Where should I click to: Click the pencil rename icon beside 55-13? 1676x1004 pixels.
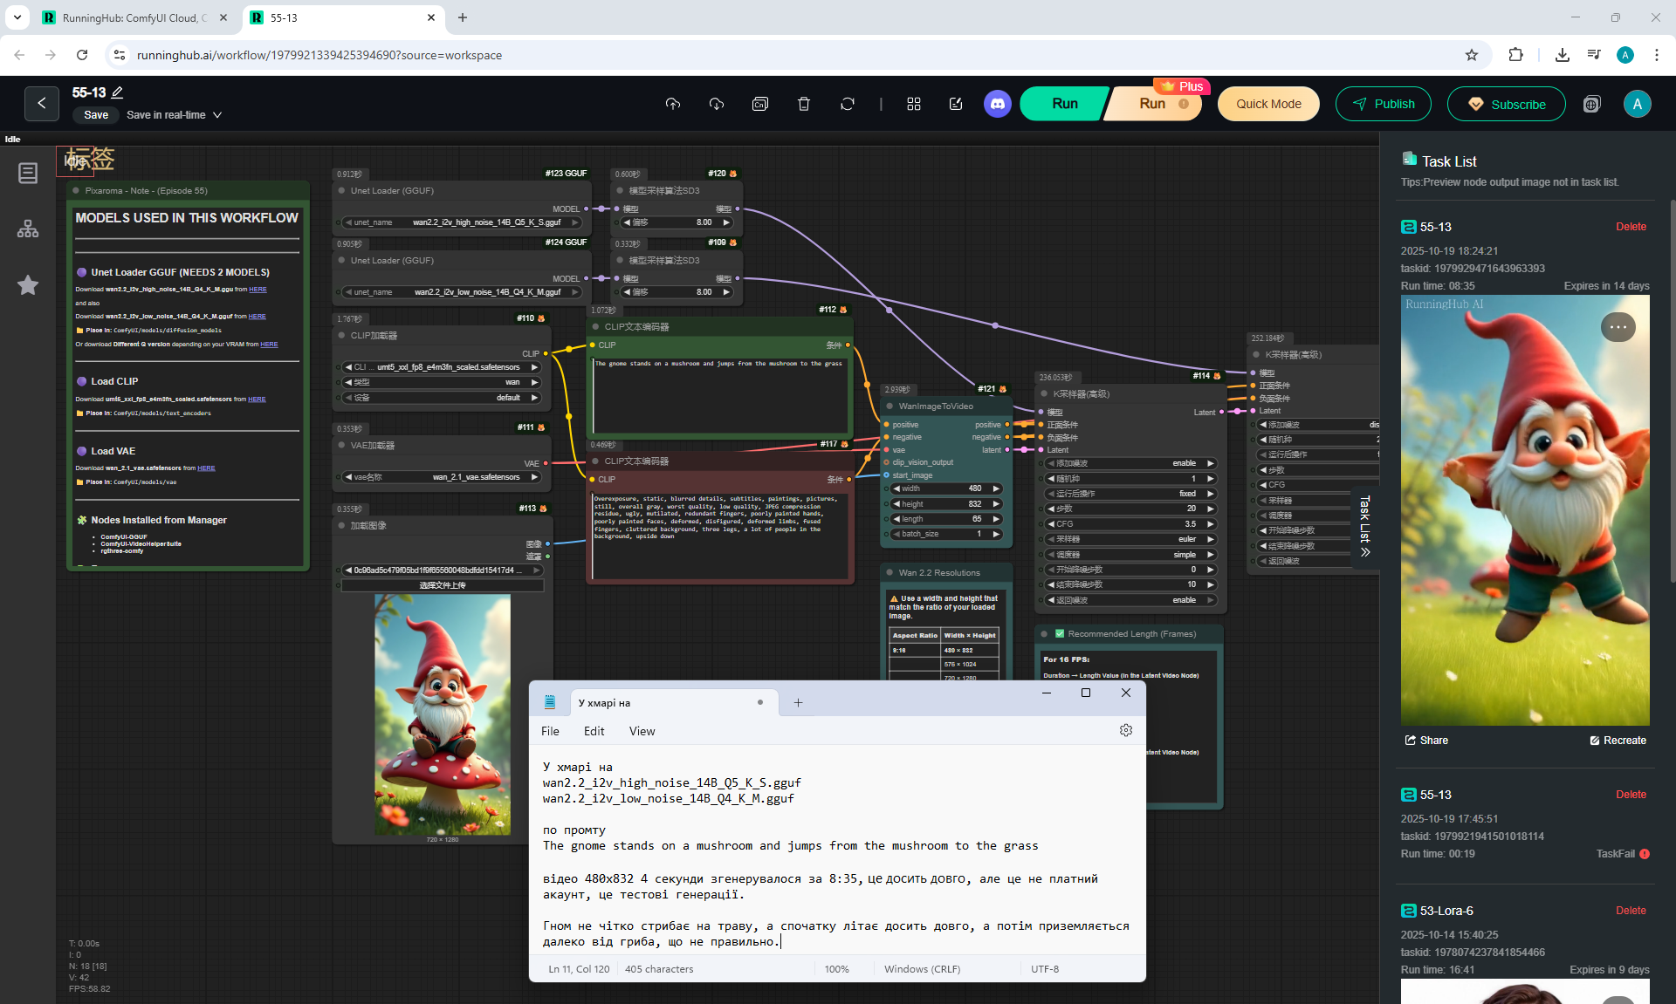(x=118, y=92)
